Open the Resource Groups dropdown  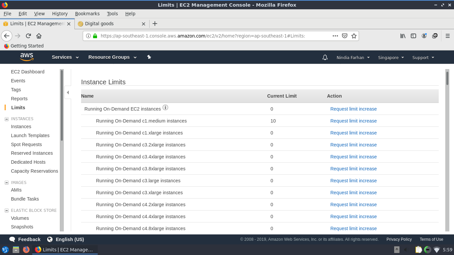(x=112, y=57)
